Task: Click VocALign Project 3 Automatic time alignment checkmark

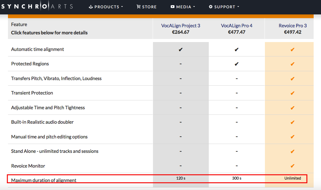Action: [x=181, y=50]
